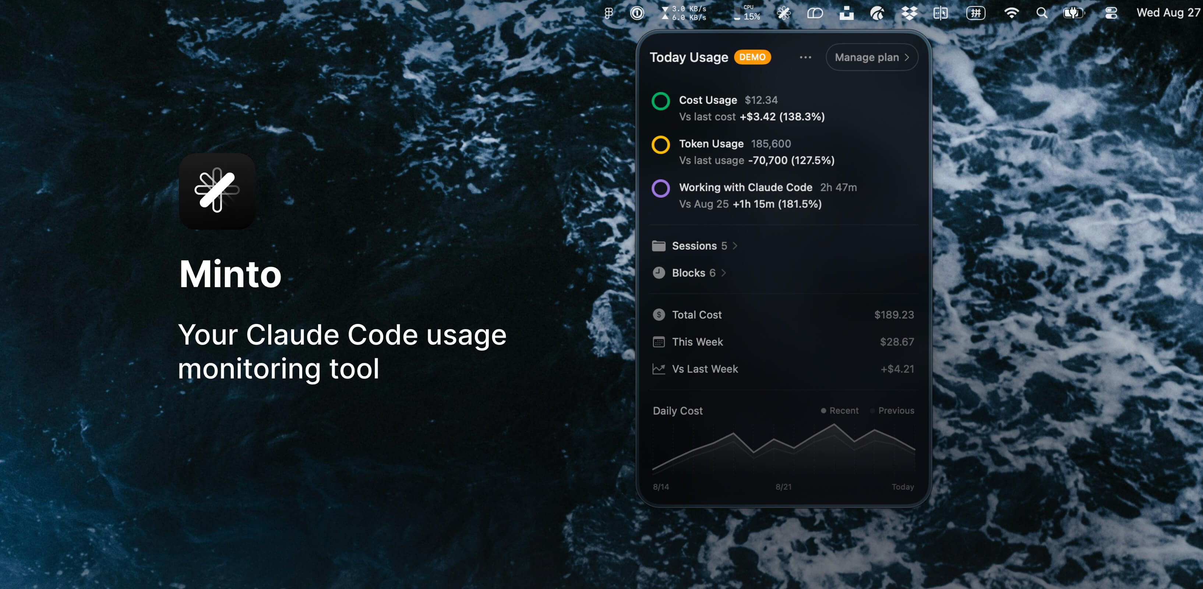This screenshot has width=1203, height=589.
Task: Click the Manage plan button
Action: click(x=871, y=57)
